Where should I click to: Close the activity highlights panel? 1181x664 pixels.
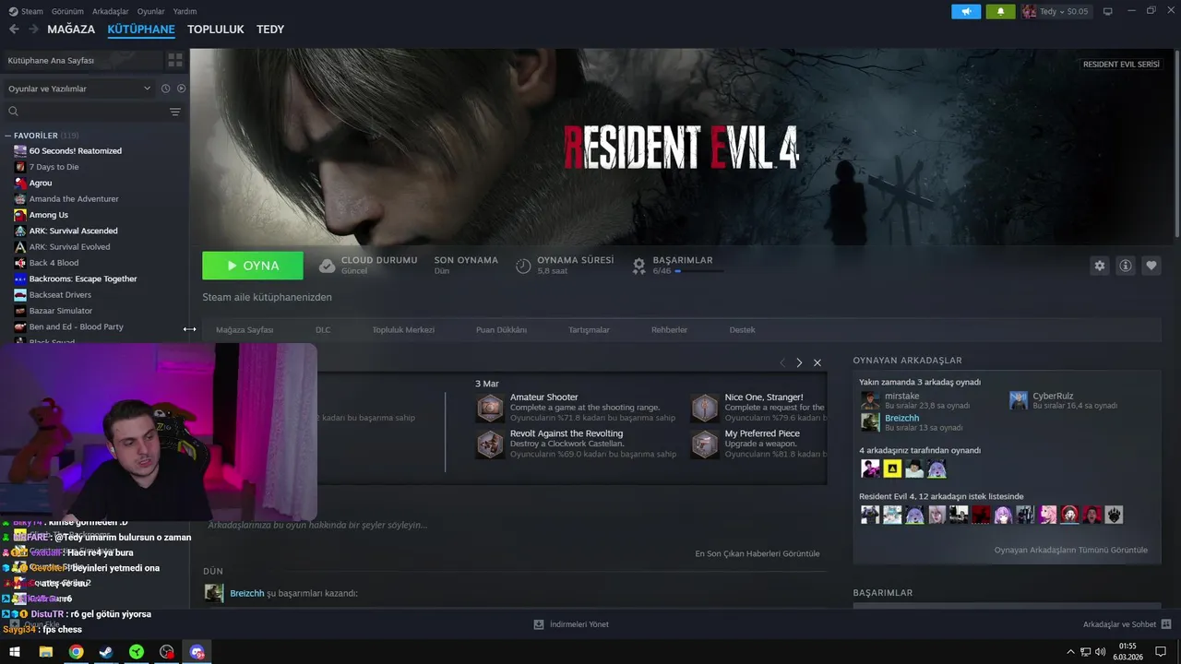click(x=817, y=362)
